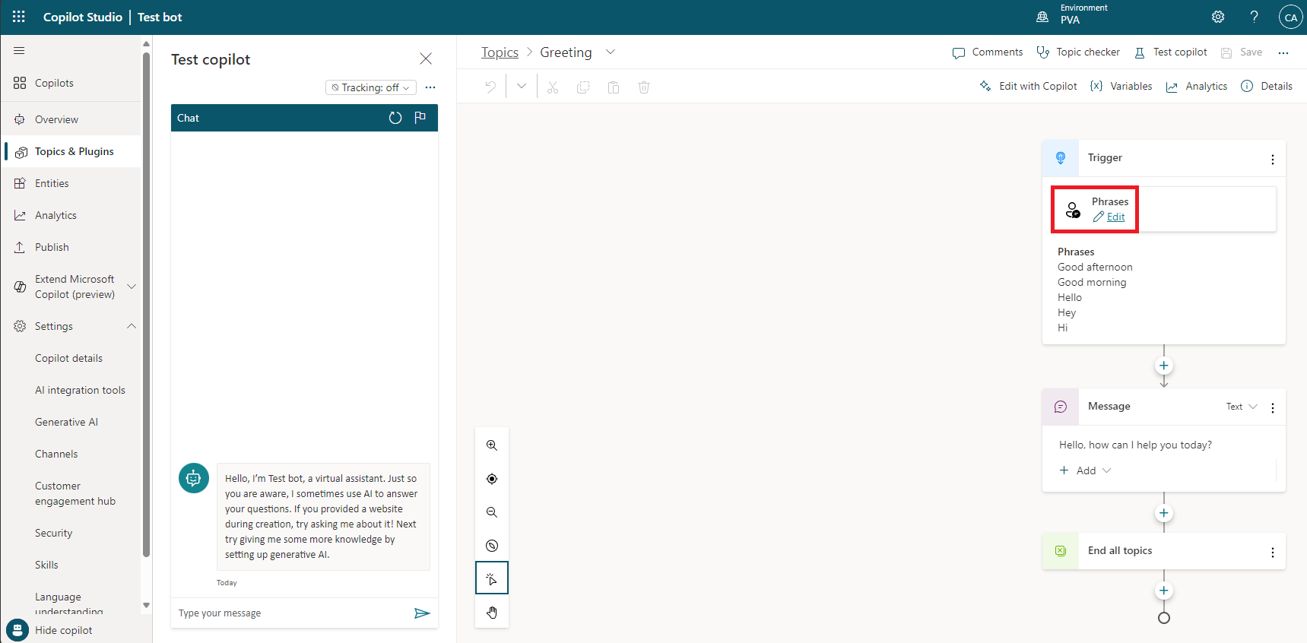The width and height of the screenshot is (1307, 643).
Task: Add node below End all topics
Action: click(1163, 591)
